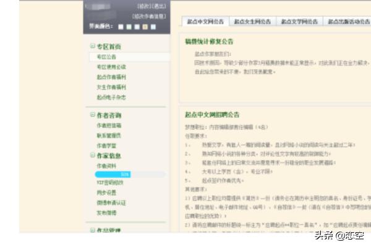Click the 专区首页 section title text

tap(109, 46)
